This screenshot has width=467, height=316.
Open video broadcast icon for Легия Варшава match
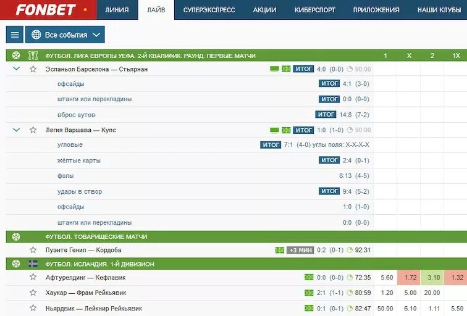click(x=274, y=130)
